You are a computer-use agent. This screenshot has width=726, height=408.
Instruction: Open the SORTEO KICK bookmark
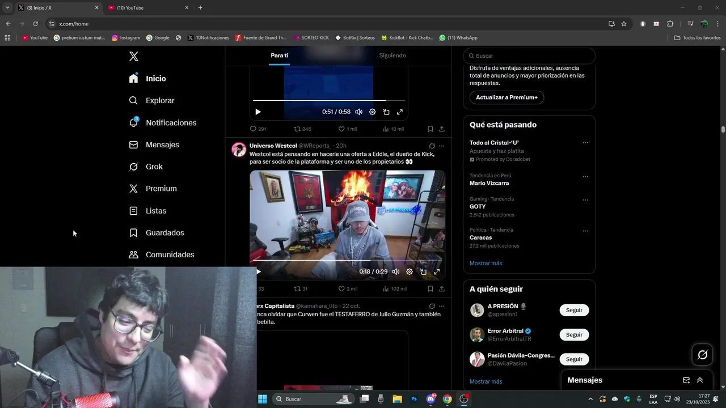[x=311, y=38]
